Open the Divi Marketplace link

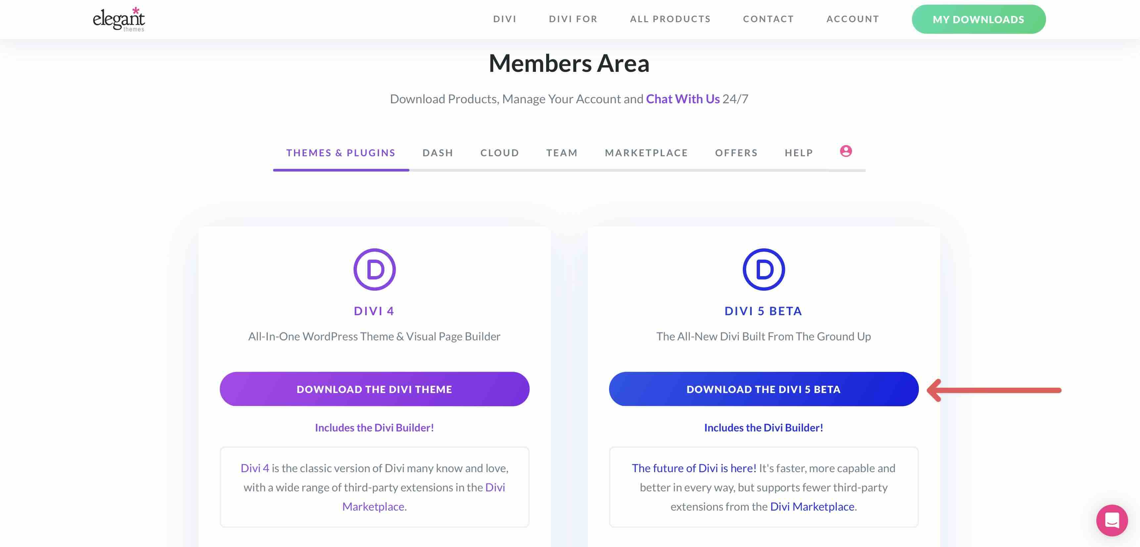click(812, 506)
